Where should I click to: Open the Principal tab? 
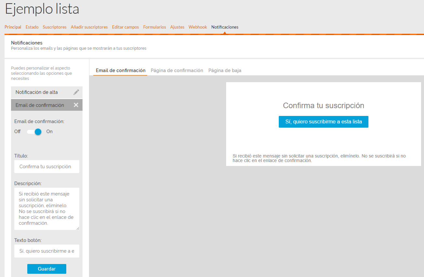click(13, 27)
